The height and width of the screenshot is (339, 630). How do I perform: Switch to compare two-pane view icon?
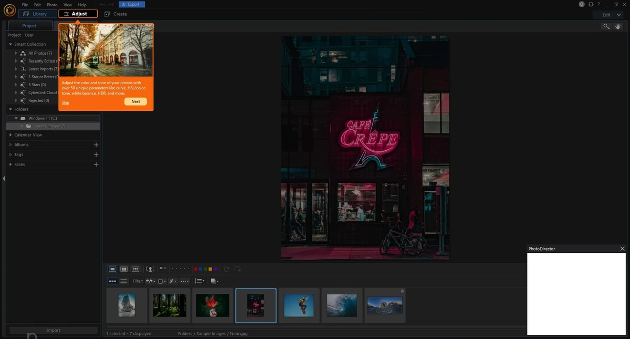pyautogui.click(x=124, y=269)
